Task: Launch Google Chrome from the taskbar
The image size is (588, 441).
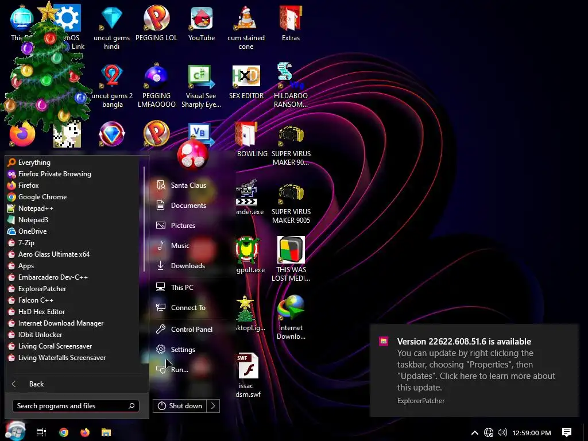Action: pyautogui.click(x=64, y=432)
